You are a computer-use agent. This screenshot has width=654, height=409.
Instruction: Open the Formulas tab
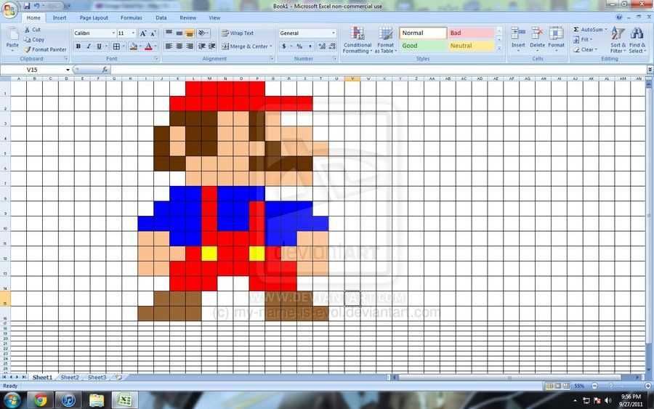pos(131,18)
